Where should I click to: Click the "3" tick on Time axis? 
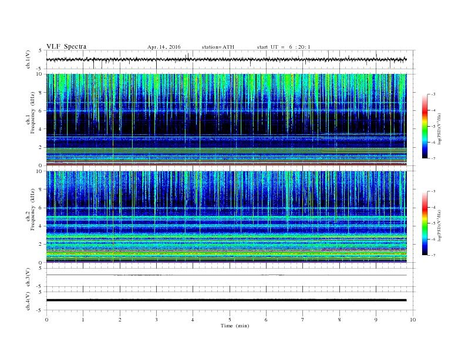click(156, 320)
